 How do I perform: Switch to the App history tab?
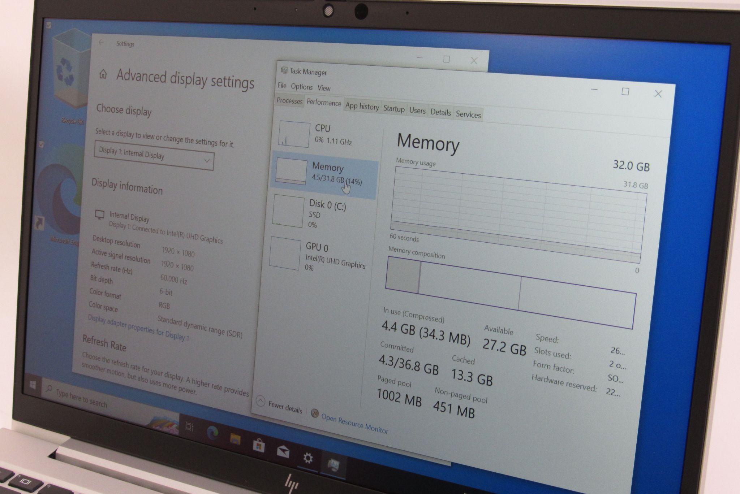pyautogui.click(x=362, y=106)
